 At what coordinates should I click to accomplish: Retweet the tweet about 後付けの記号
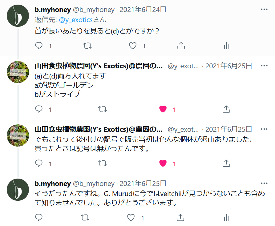click(x=103, y=163)
